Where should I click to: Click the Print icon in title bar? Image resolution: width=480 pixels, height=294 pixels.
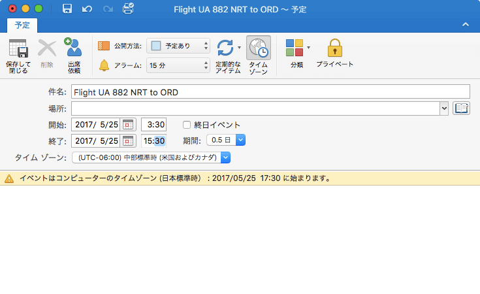coord(128,8)
